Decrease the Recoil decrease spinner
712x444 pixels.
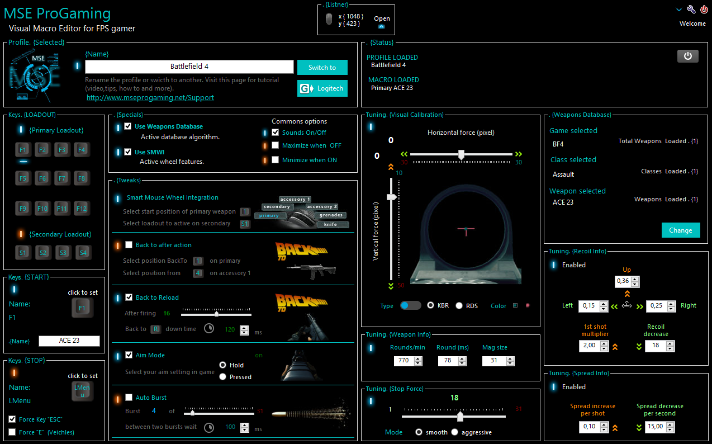(671, 348)
